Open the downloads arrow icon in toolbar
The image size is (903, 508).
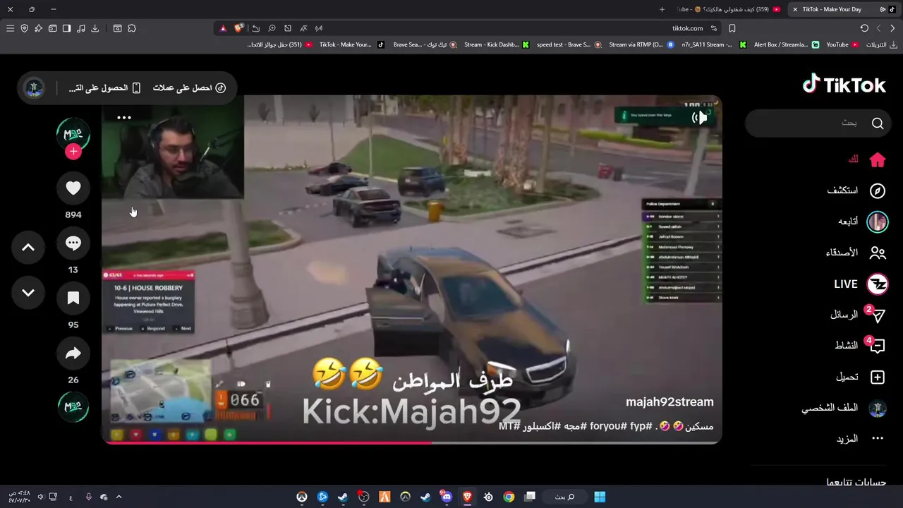click(95, 28)
